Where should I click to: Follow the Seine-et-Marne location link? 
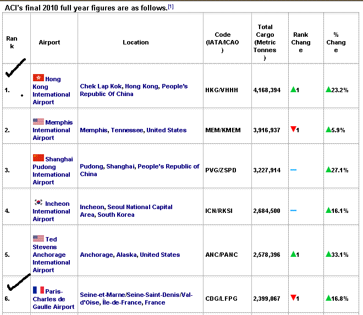point(102,295)
